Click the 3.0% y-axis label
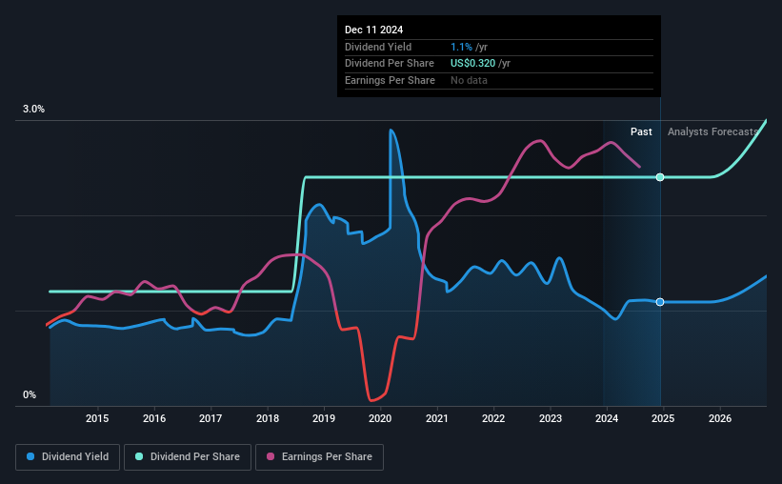 click(x=33, y=110)
